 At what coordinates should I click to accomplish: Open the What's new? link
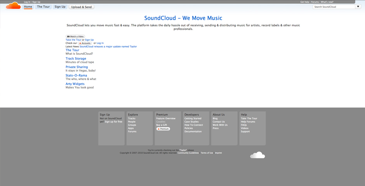[327, 2]
